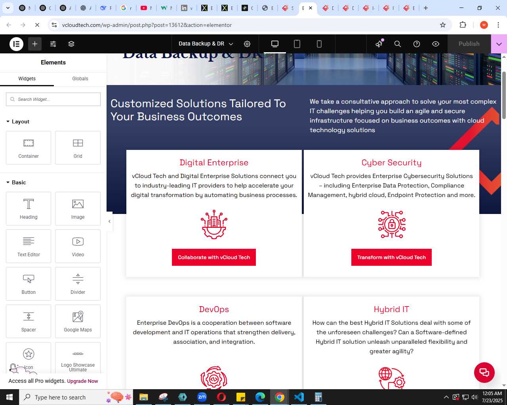Stop page loading with X button

37,25
